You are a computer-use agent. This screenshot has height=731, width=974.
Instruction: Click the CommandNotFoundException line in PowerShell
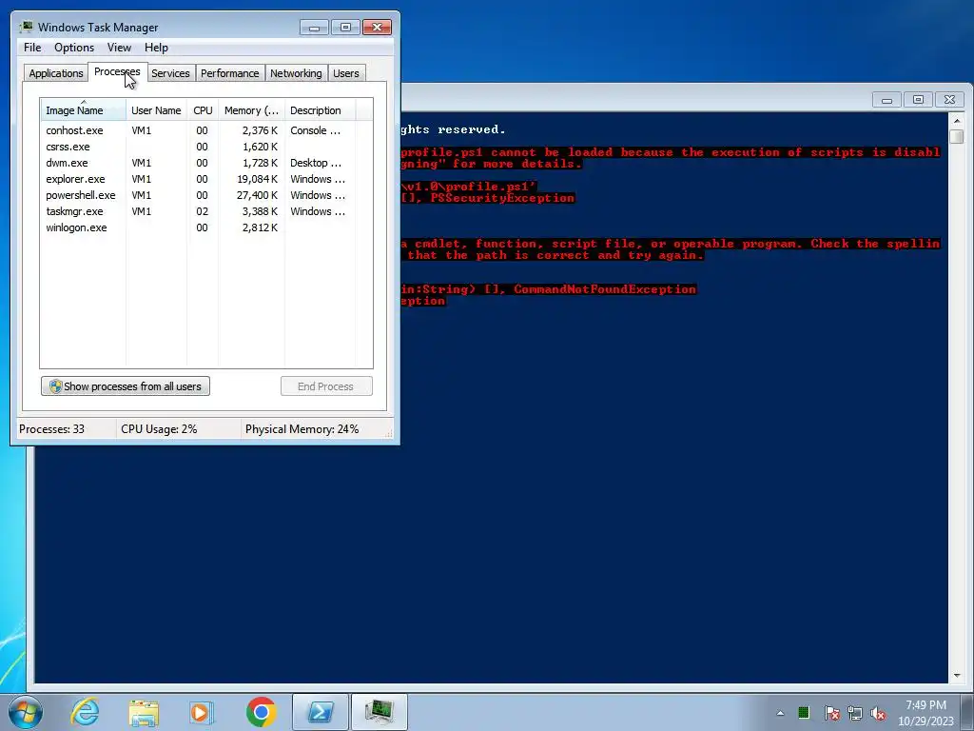tap(549, 289)
